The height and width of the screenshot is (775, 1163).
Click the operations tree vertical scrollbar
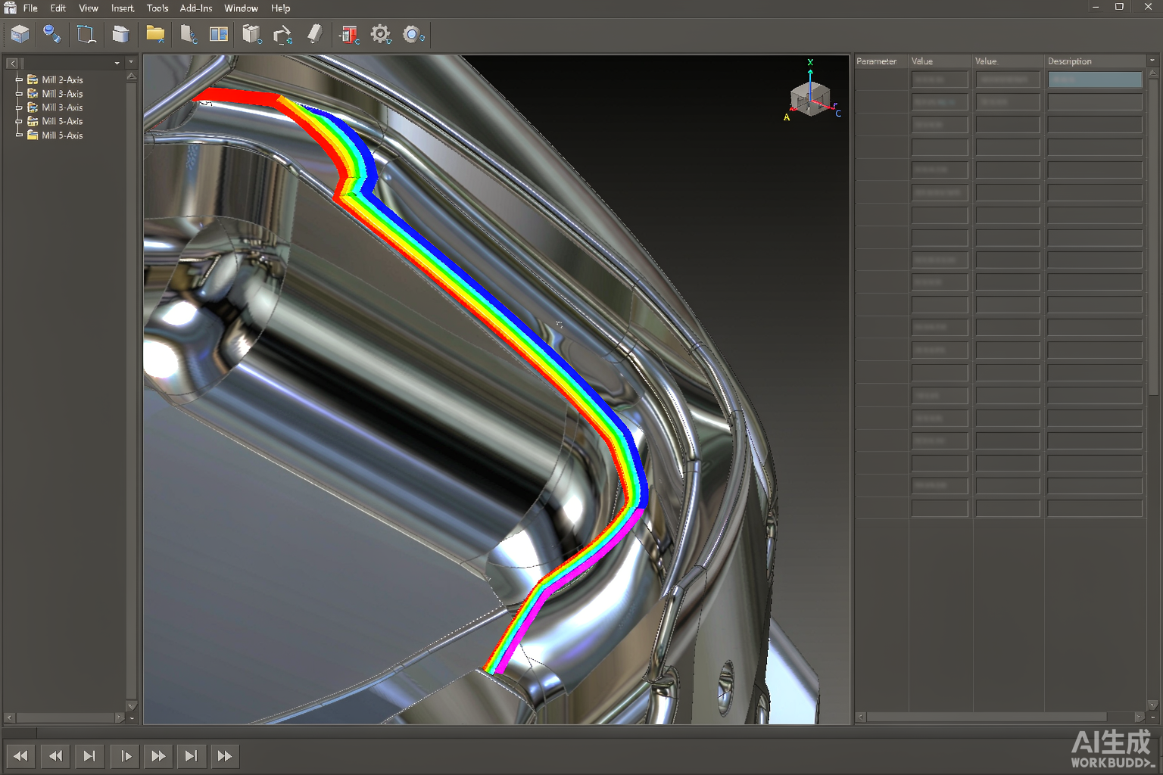pyautogui.click(x=132, y=391)
